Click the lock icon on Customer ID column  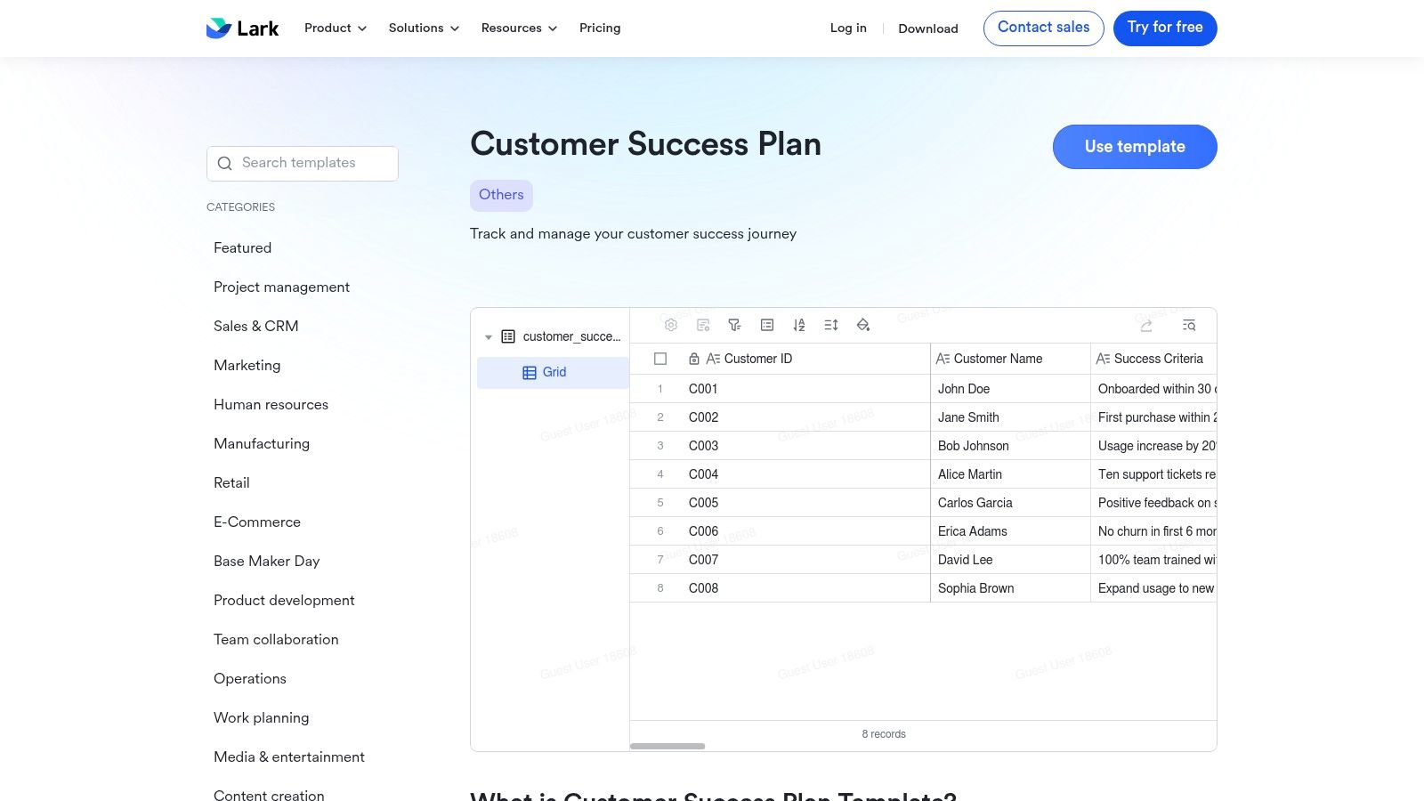[x=693, y=359]
